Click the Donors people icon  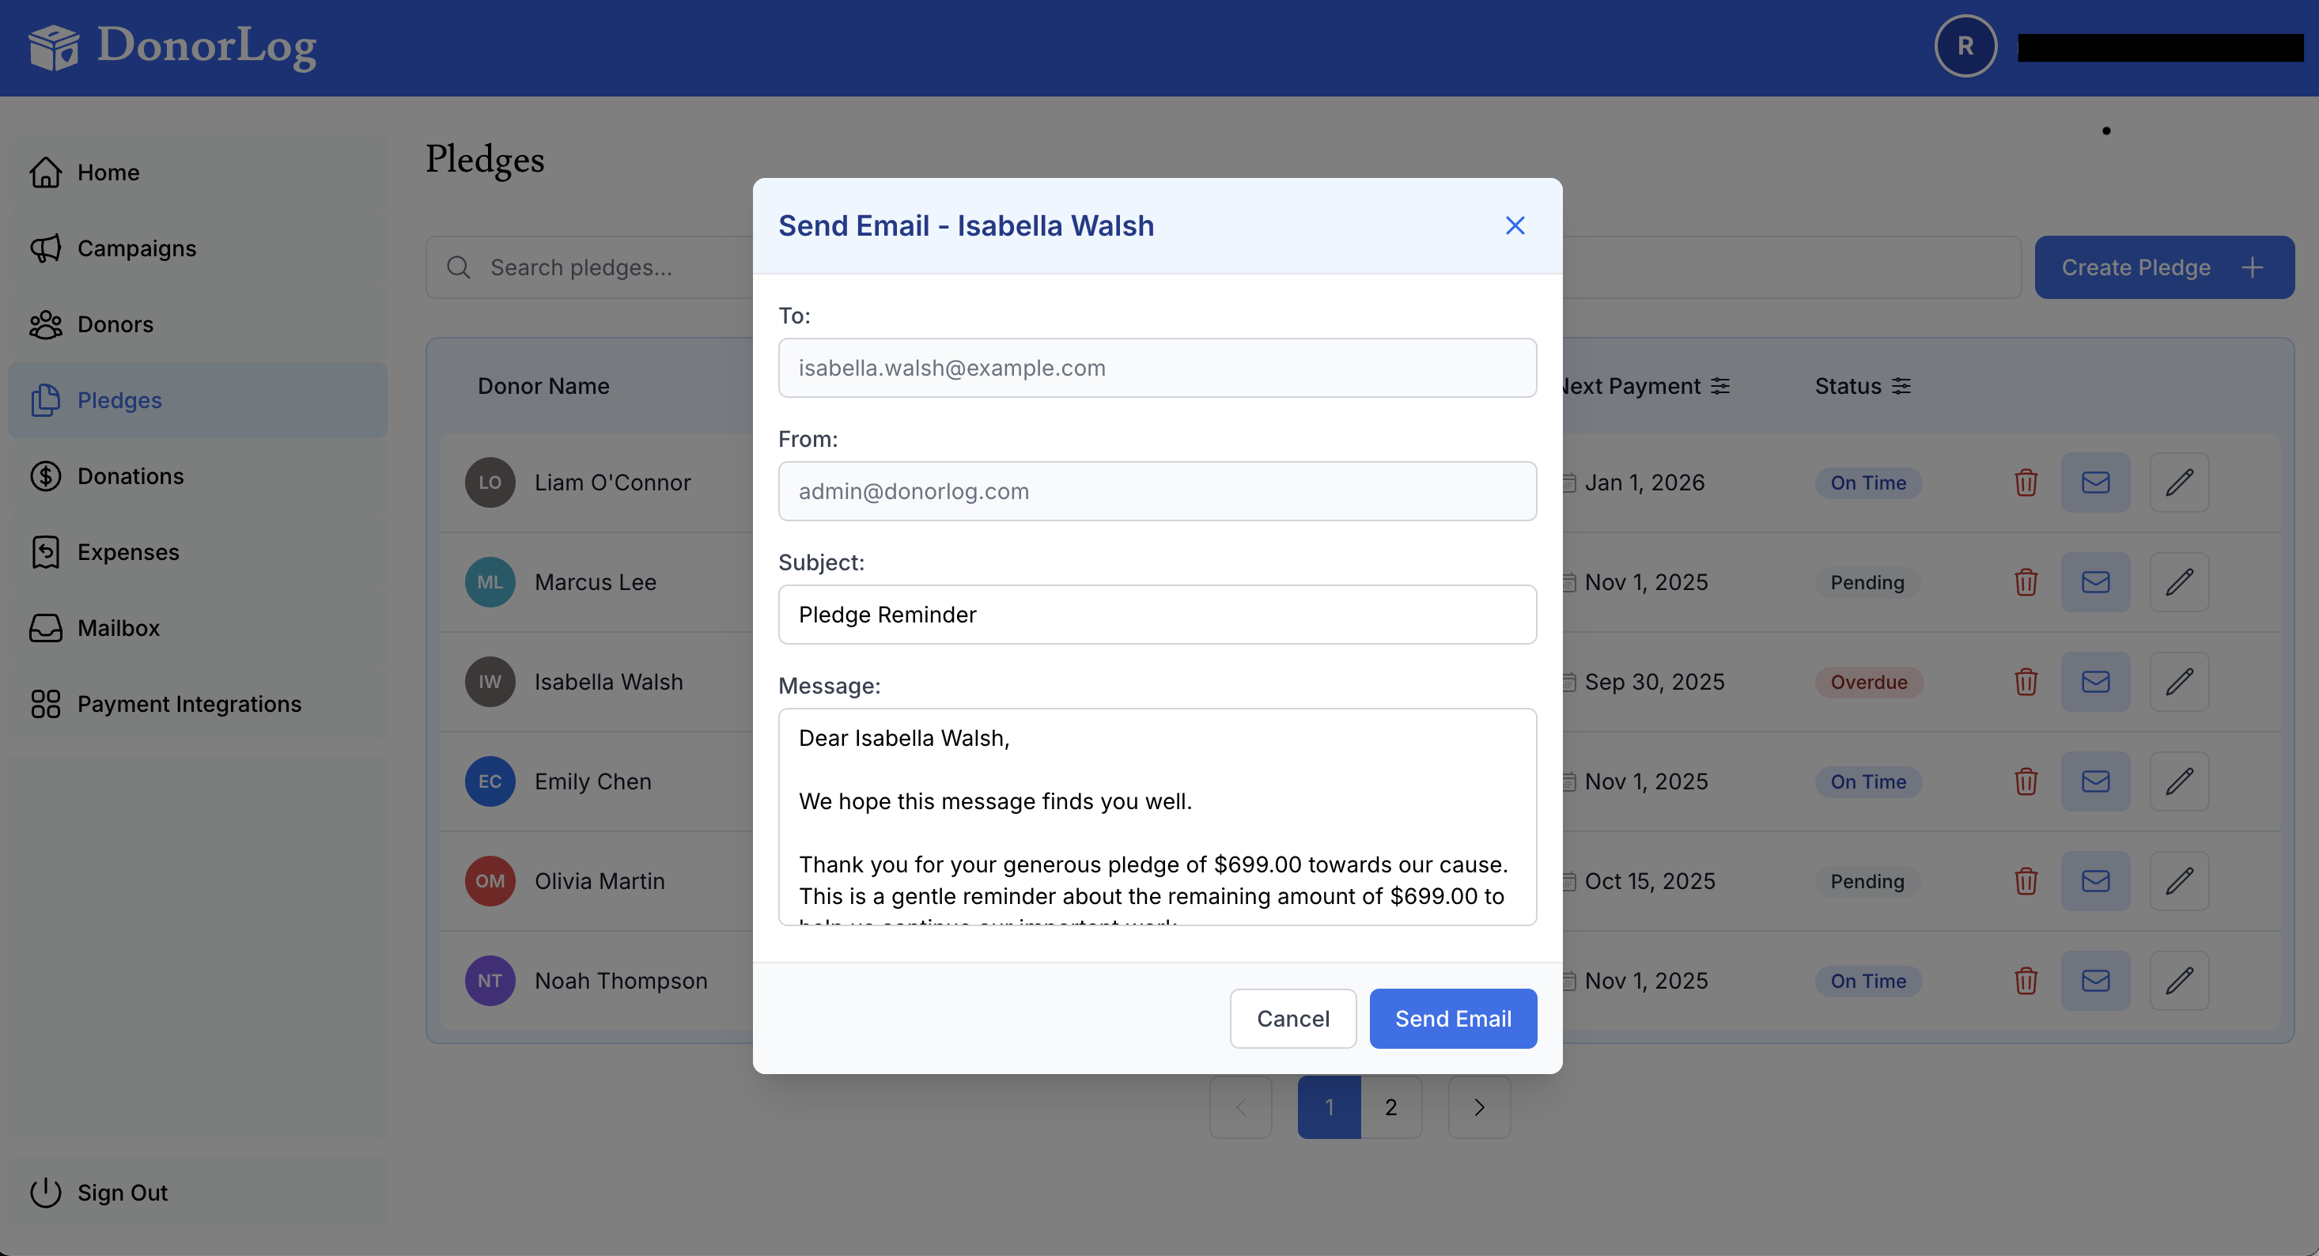46,324
